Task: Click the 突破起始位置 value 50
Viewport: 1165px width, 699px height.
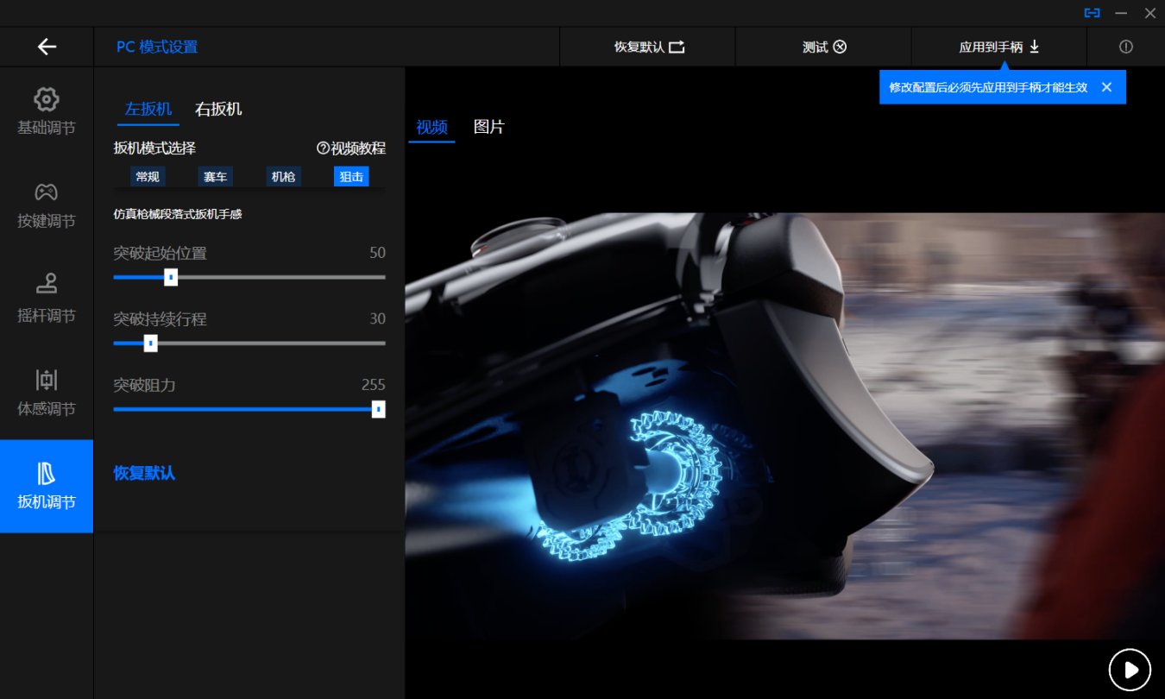Action: [377, 253]
